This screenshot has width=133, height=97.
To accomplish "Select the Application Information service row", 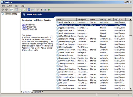I will tap(91, 28).
